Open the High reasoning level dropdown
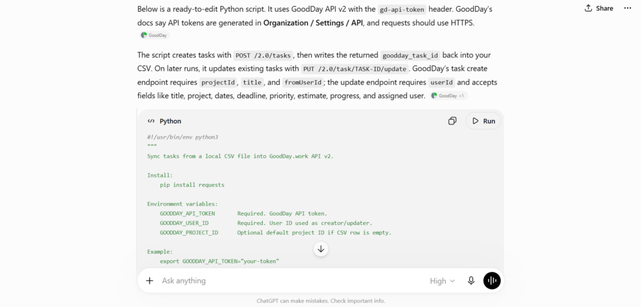This screenshot has height=307, width=641. tap(442, 281)
